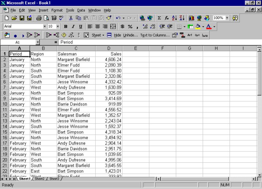The width and height of the screenshot is (262, 189).
Task: Run spell check ABC icon
Action: click(x=61, y=18)
